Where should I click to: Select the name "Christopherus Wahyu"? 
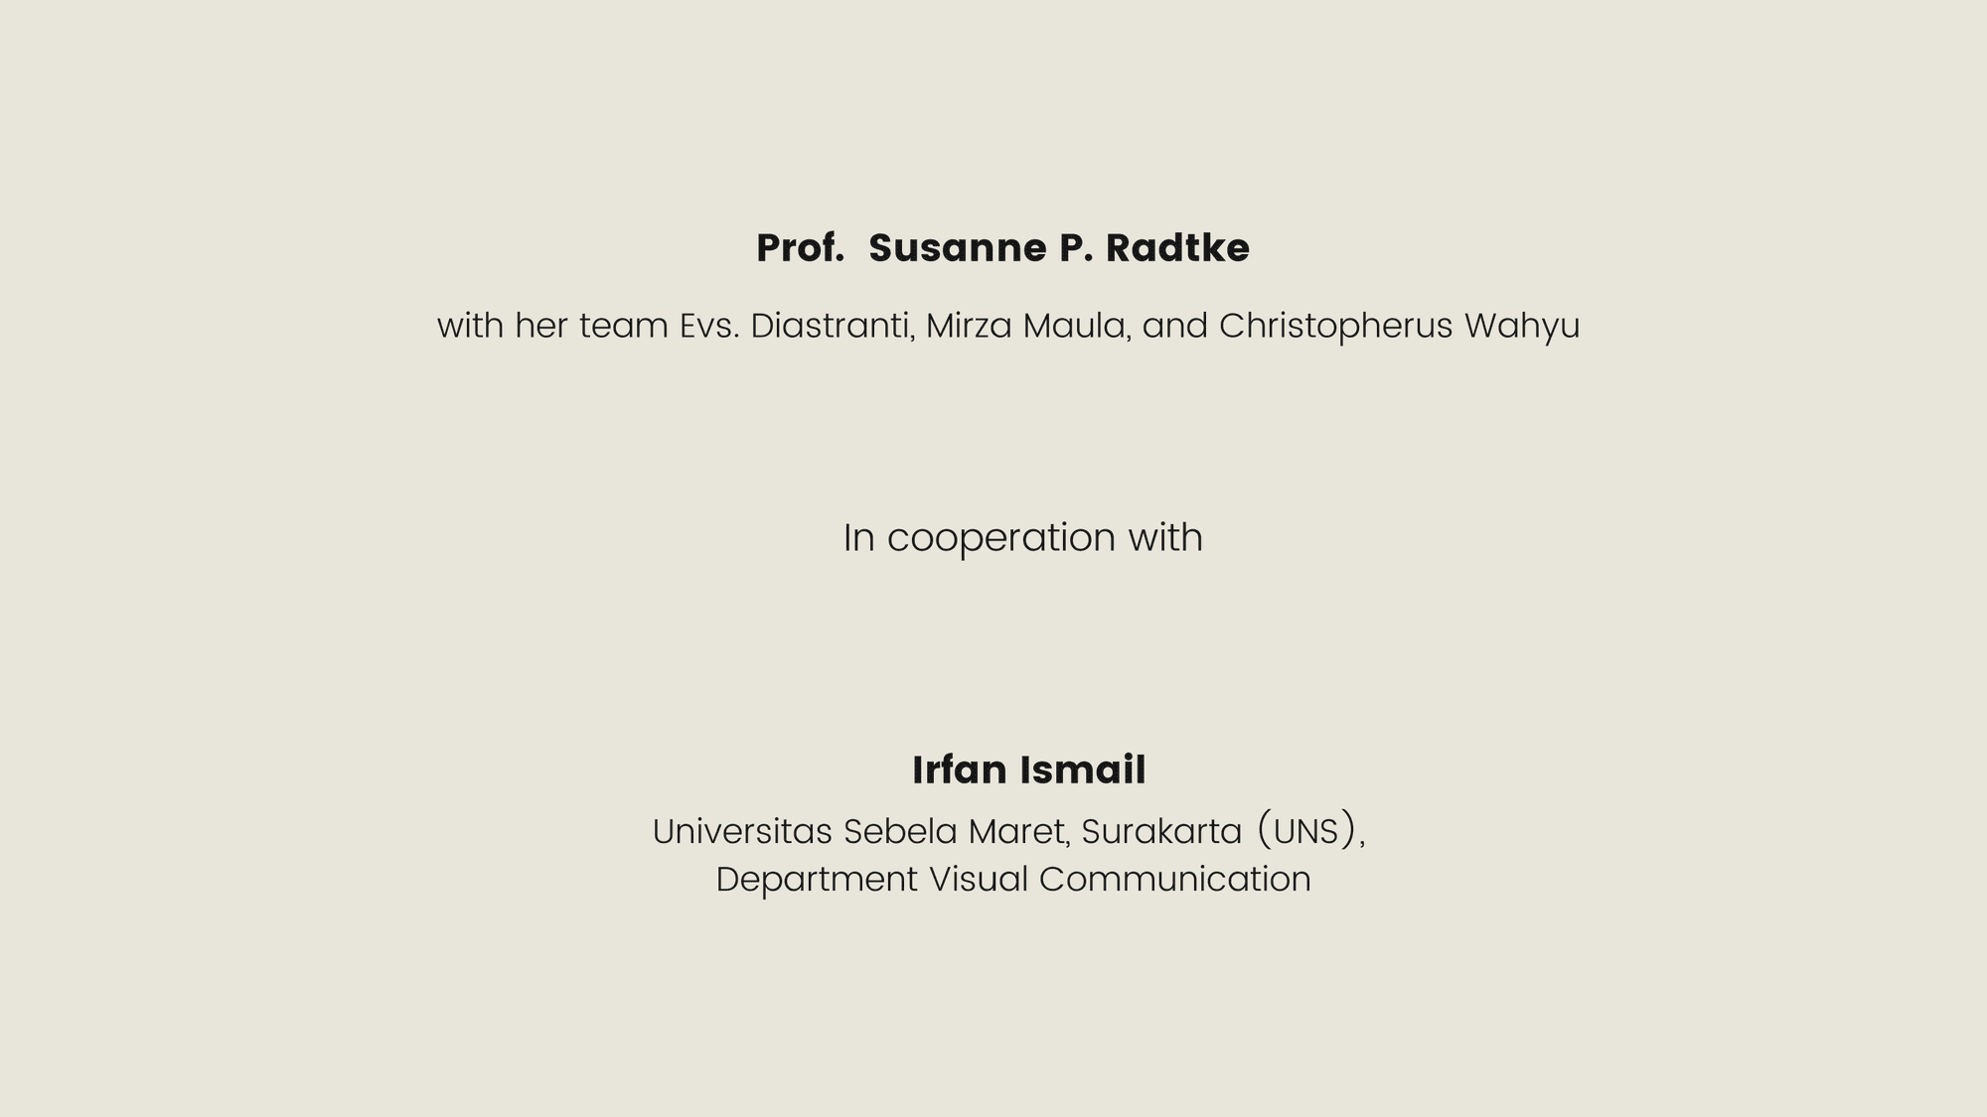[1399, 326]
